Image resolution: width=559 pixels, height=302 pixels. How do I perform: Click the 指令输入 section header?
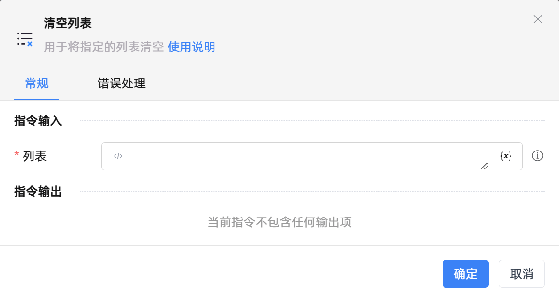(38, 121)
